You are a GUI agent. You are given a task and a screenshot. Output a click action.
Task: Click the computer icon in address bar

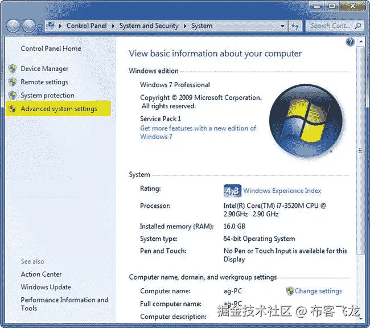[51, 25]
